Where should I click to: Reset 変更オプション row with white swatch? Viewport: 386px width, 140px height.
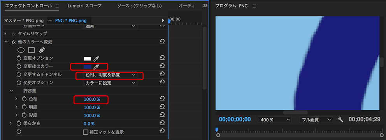click(162, 58)
